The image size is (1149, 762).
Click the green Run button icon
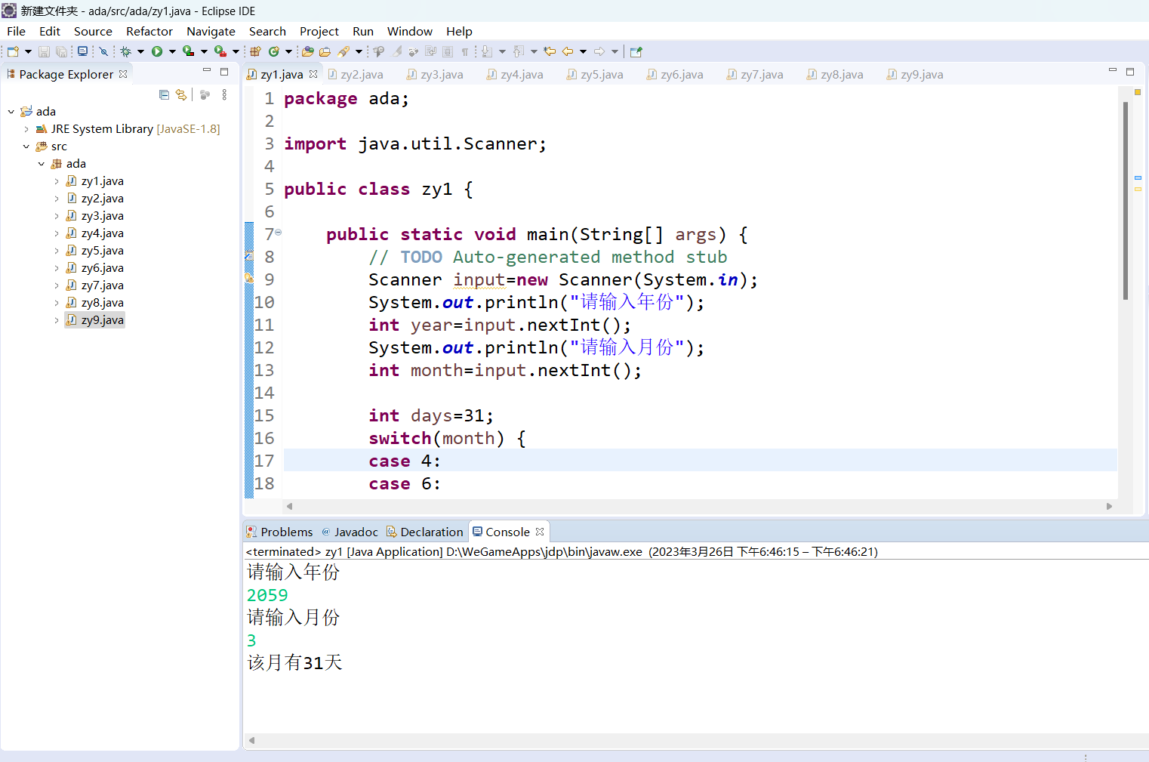point(157,51)
